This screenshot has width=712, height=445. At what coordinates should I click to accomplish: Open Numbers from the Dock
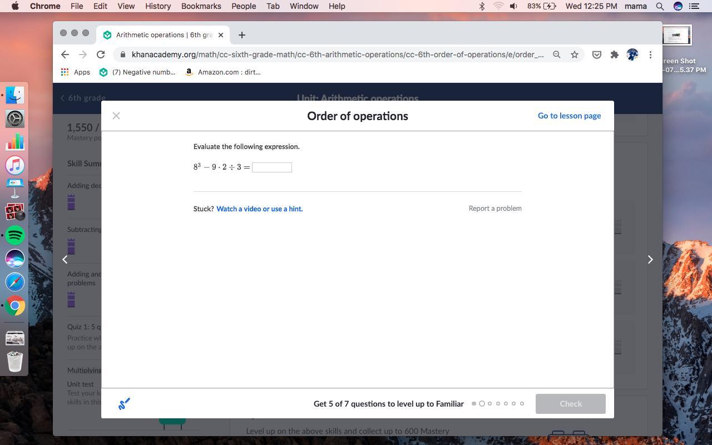point(15,142)
